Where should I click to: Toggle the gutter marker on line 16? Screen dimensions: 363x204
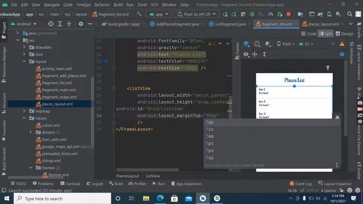(x=106, y=61)
